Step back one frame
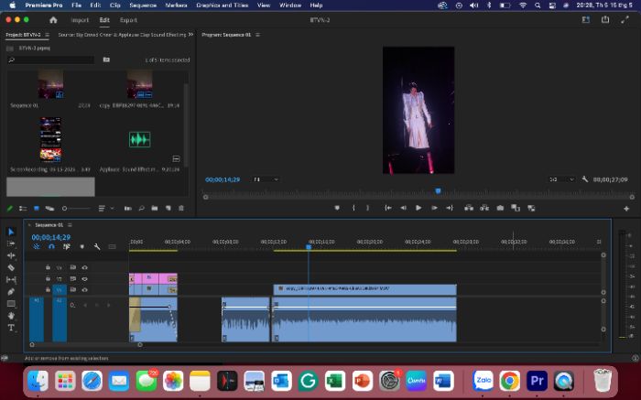 (x=403, y=208)
